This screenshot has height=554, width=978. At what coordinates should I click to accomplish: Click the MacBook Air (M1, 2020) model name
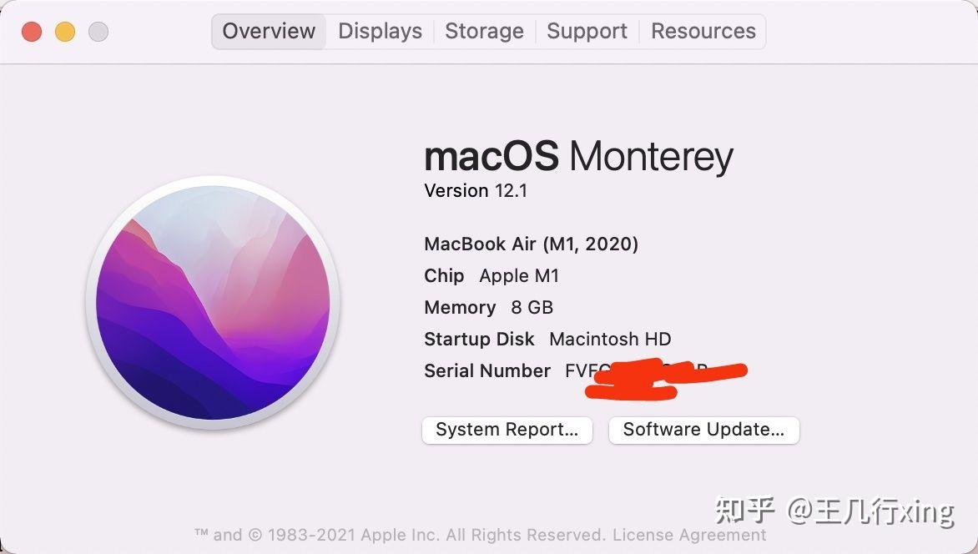point(531,244)
